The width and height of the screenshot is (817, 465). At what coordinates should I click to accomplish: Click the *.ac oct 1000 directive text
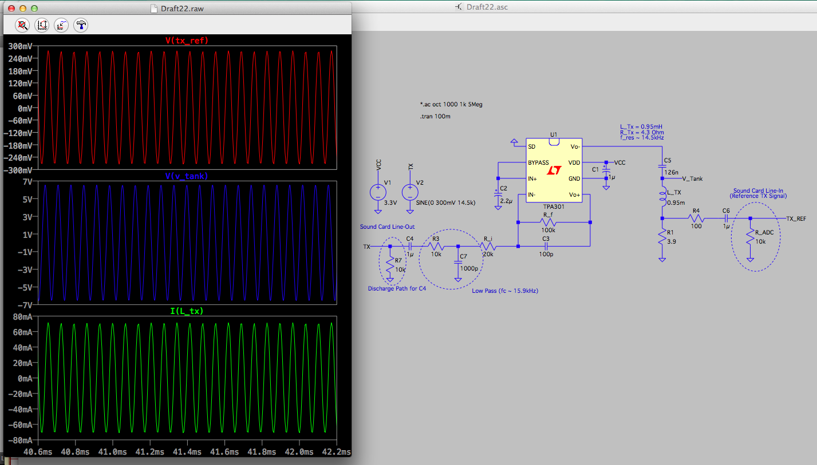coord(452,105)
